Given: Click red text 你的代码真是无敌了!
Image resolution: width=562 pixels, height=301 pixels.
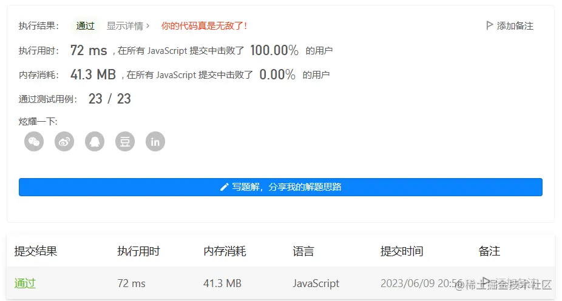Looking at the screenshot, I should pos(205,25).
